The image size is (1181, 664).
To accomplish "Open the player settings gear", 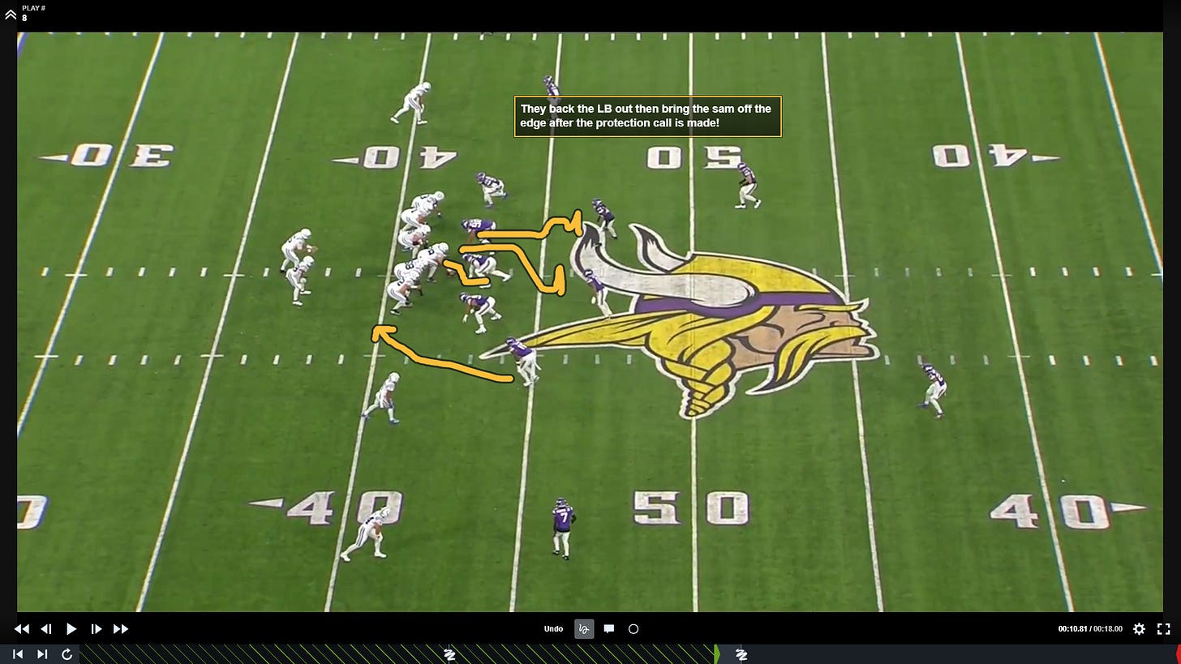I will [x=1139, y=629].
